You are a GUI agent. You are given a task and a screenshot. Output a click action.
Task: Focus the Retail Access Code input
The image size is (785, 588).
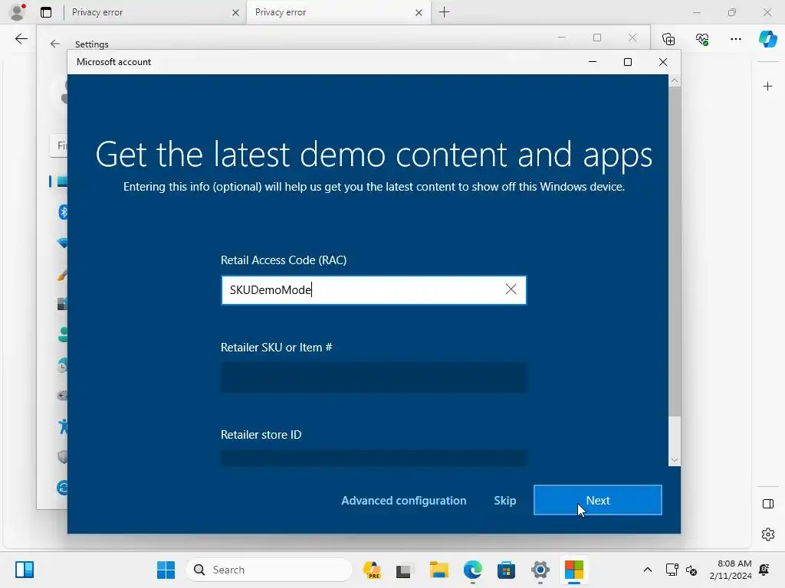tap(373, 290)
